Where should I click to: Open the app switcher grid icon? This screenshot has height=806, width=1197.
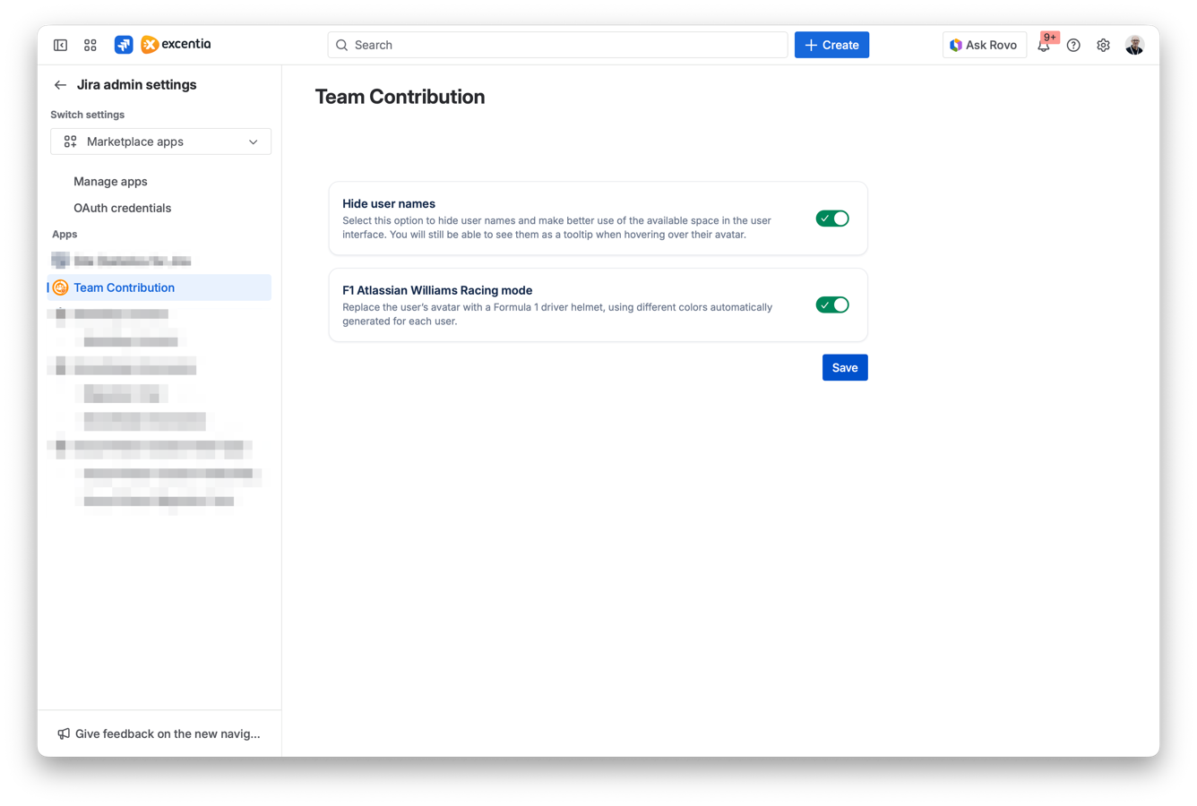[90, 44]
